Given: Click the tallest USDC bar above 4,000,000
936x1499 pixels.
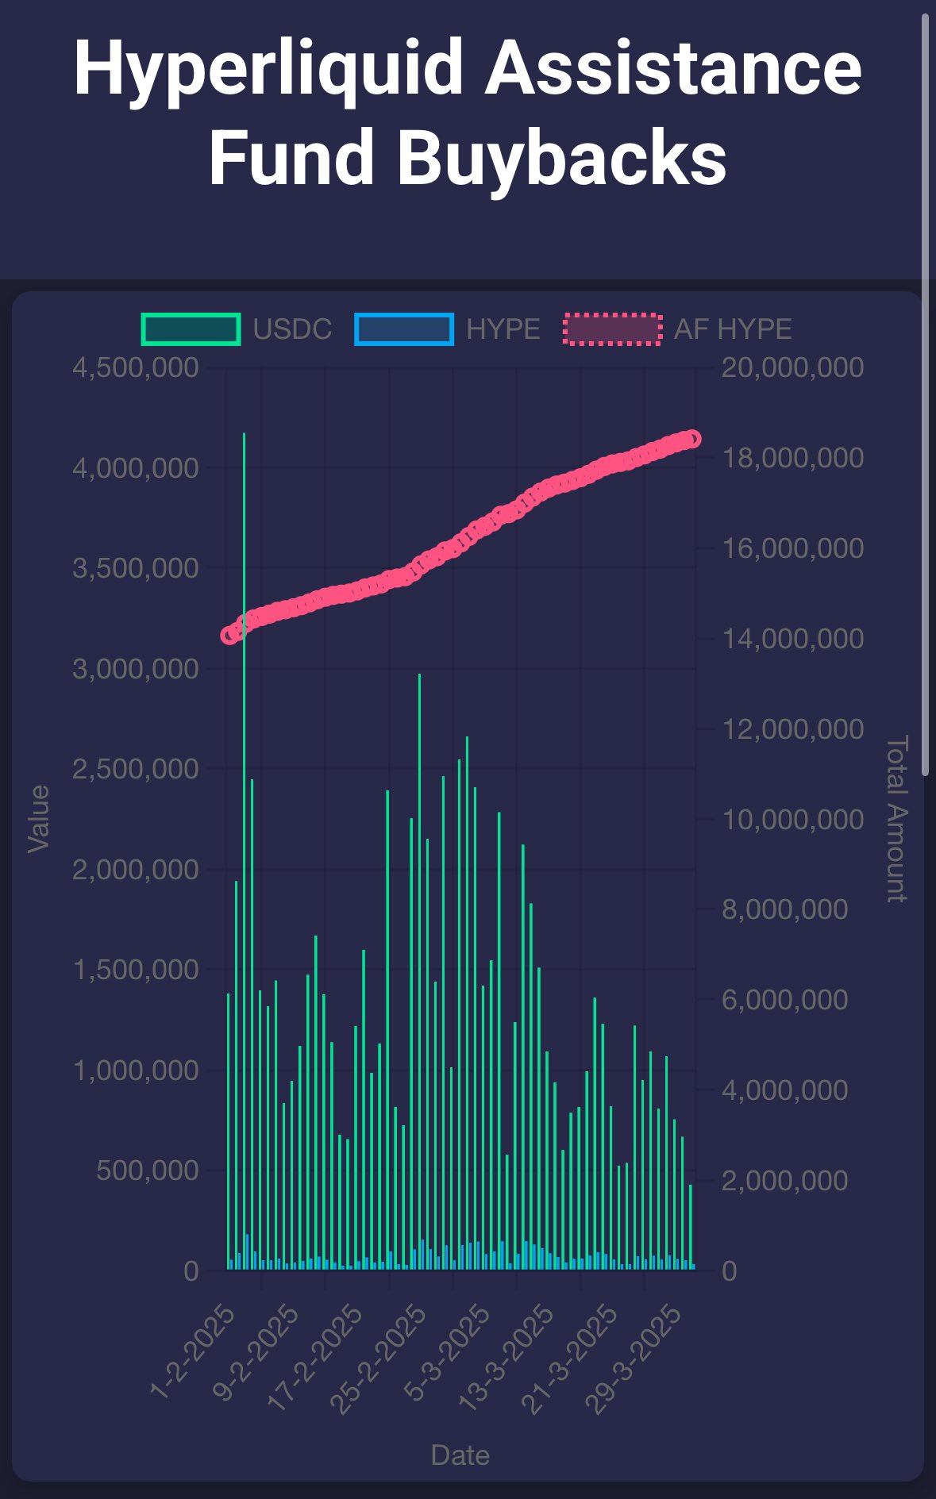Looking at the screenshot, I should [244, 851].
